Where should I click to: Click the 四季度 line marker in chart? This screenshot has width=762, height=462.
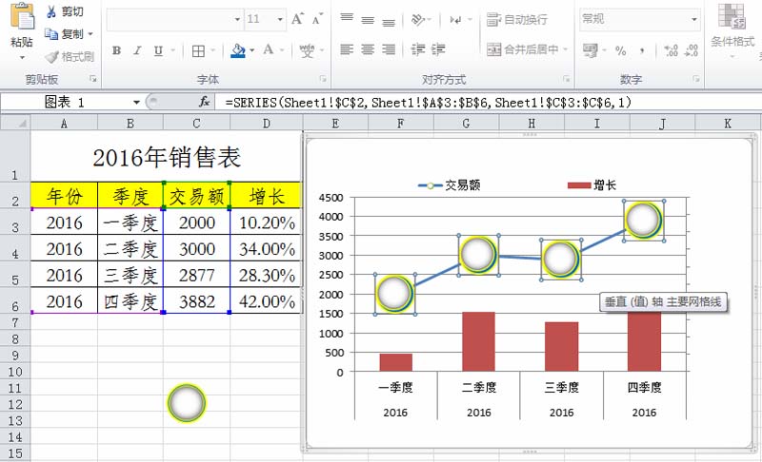tap(644, 220)
